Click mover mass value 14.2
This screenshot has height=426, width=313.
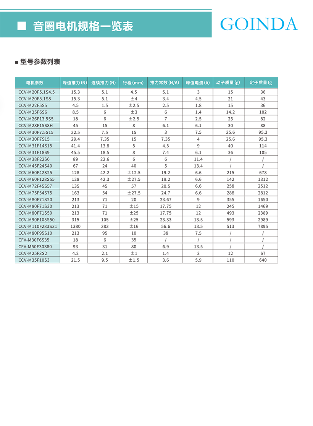click(231, 112)
